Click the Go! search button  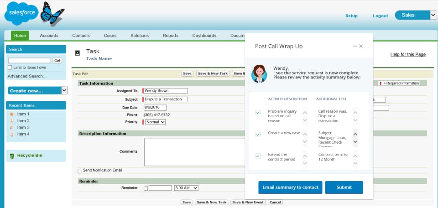(x=57, y=60)
